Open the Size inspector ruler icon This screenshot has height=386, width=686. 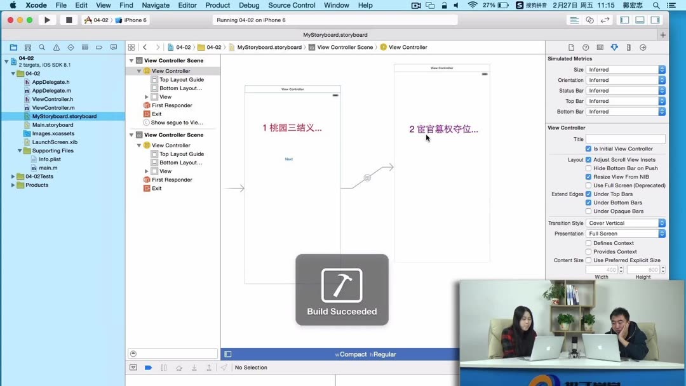pyautogui.click(x=629, y=47)
